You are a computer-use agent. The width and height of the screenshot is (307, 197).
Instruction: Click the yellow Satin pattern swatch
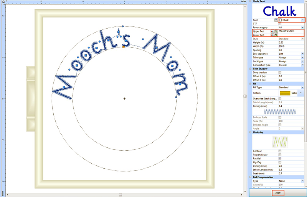click(285, 93)
